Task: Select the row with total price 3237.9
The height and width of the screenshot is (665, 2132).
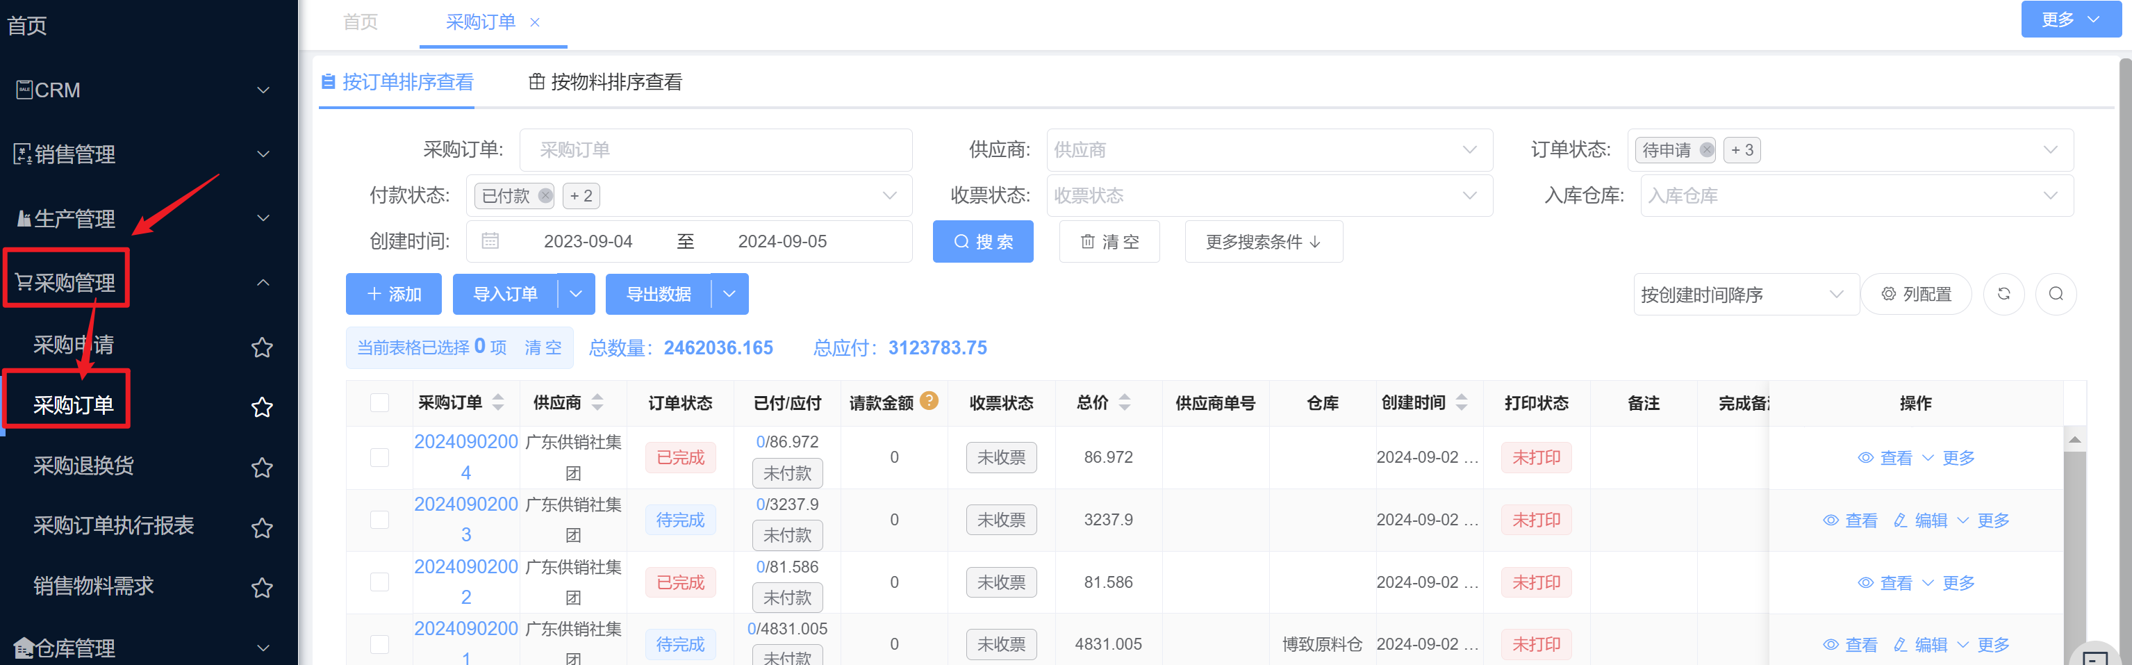Action: (x=379, y=520)
